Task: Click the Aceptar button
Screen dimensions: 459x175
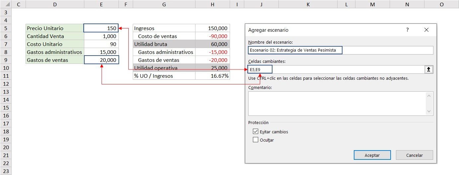Action: [372, 155]
